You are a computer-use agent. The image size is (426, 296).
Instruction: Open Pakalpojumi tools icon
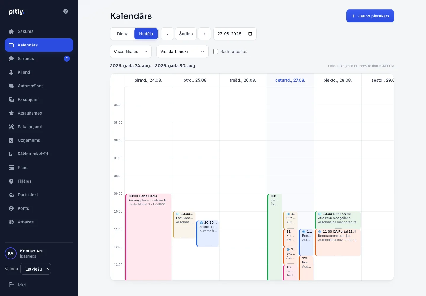coord(11,127)
